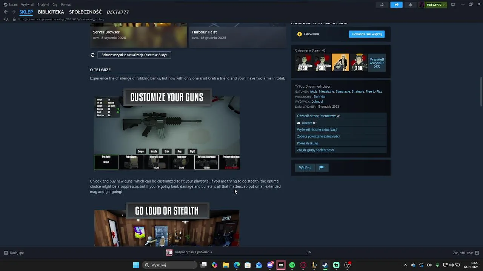Click Pokaż dyskusje link
This screenshot has width=483, height=271.
point(341,143)
